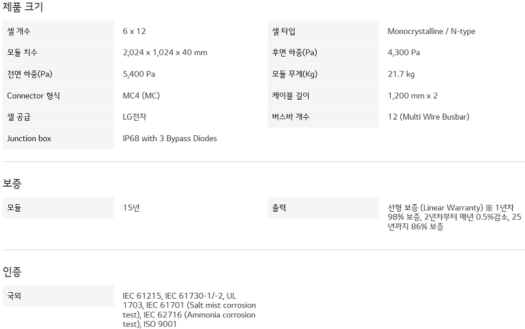525x329 pixels.
Task: Click the 보증 section heading
Action: [x=12, y=184]
